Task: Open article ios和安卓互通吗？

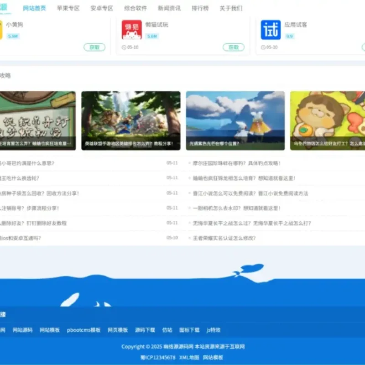Action: click(21, 238)
